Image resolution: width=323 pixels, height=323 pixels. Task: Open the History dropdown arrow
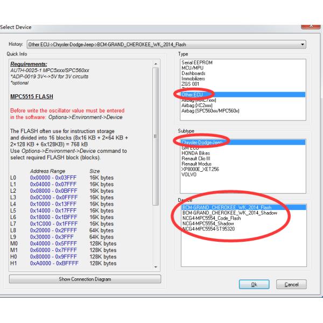[x=303, y=44]
